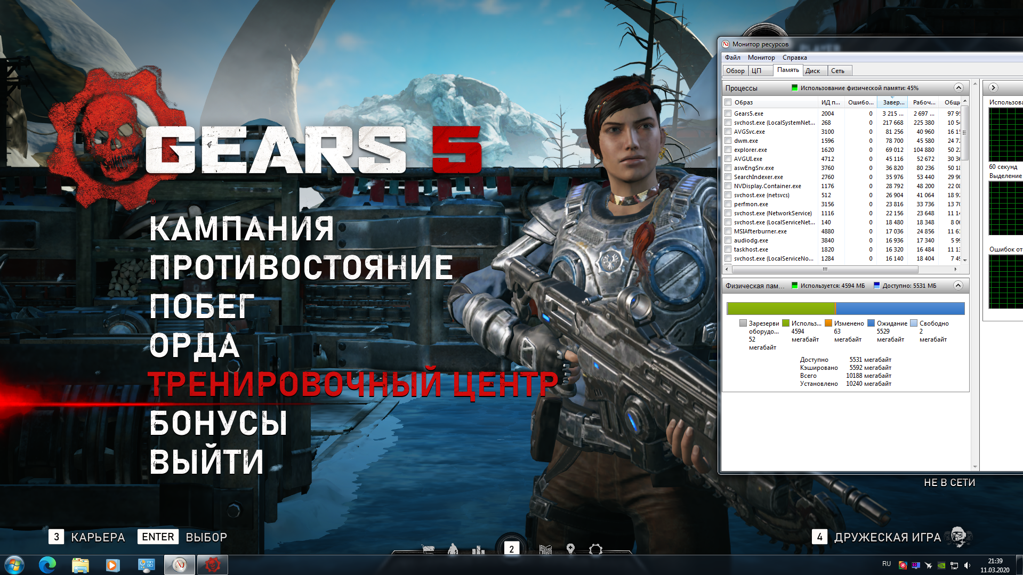The width and height of the screenshot is (1023, 575).
Task: Open the map icon in game bottom bar
Action: coord(545,549)
